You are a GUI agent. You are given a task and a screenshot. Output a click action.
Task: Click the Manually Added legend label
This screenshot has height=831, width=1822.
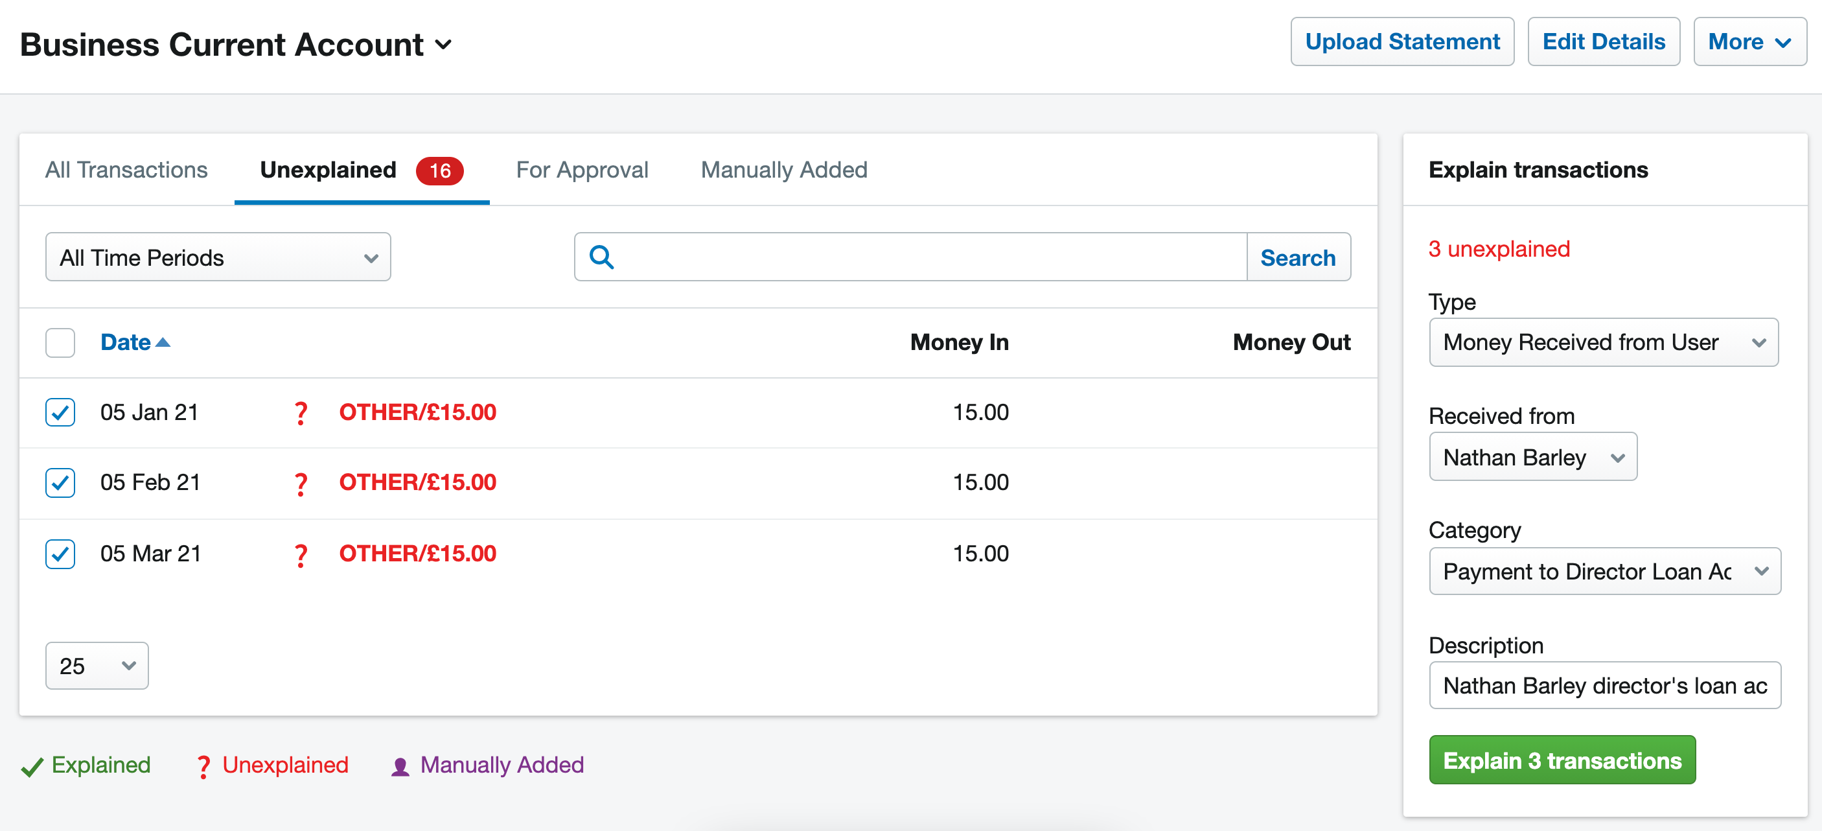(x=502, y=764)
